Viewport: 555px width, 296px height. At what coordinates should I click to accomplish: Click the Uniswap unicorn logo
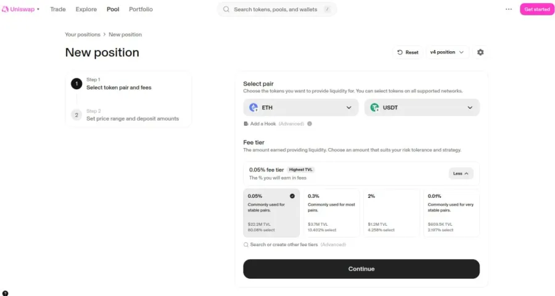[5, 9]
